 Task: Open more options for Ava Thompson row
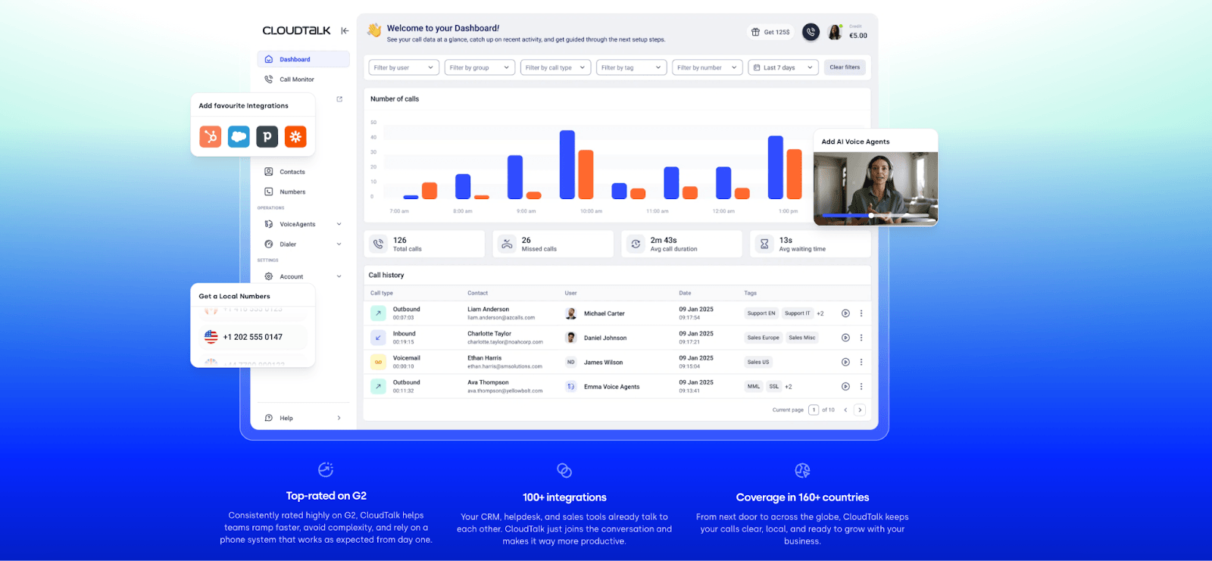[861, 386]
